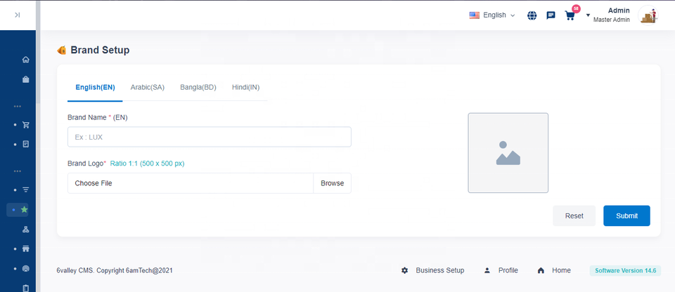
Task: Submit the brand setup form
Action: coord(626,216)
